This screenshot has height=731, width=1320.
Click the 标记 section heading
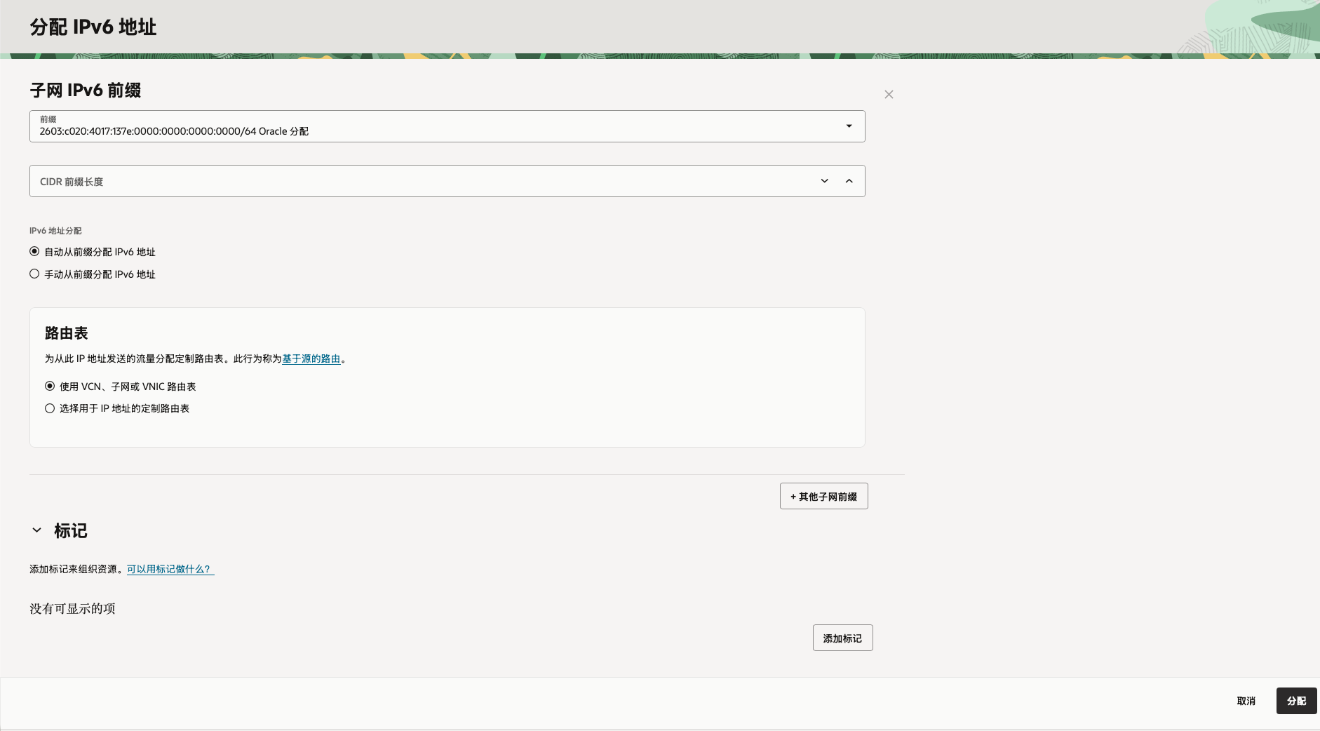(71, 531)
